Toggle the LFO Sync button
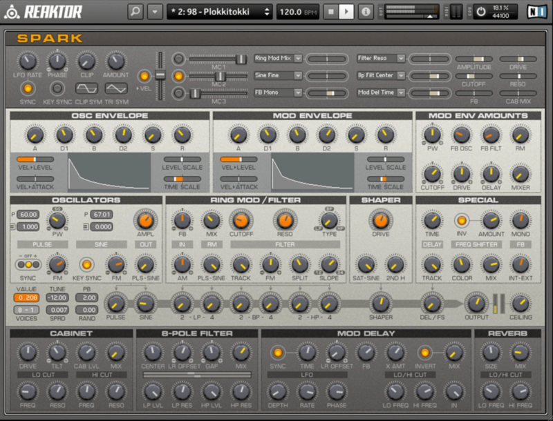553x421 pixels. click(x=28, y=88)
